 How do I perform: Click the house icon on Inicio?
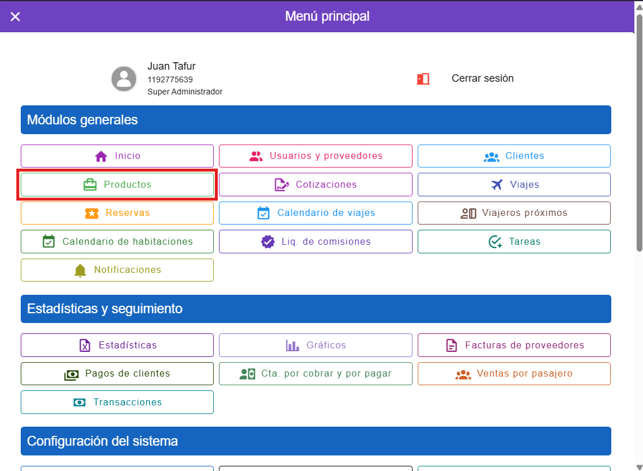tap(101, 156)
